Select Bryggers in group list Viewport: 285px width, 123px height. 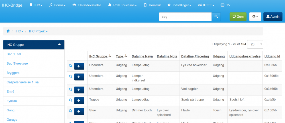click(13, 73)
